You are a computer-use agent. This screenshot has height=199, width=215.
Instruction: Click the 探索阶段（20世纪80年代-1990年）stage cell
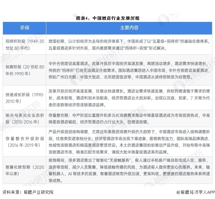point(25,70)
